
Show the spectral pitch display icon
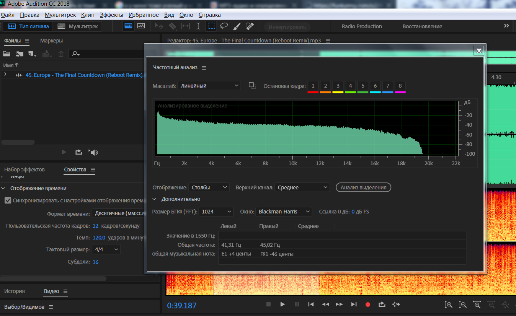click(x=141, y=26)
